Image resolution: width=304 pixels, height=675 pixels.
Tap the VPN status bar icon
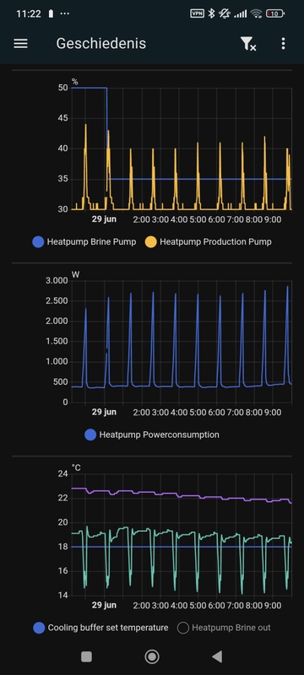[197, 13]
